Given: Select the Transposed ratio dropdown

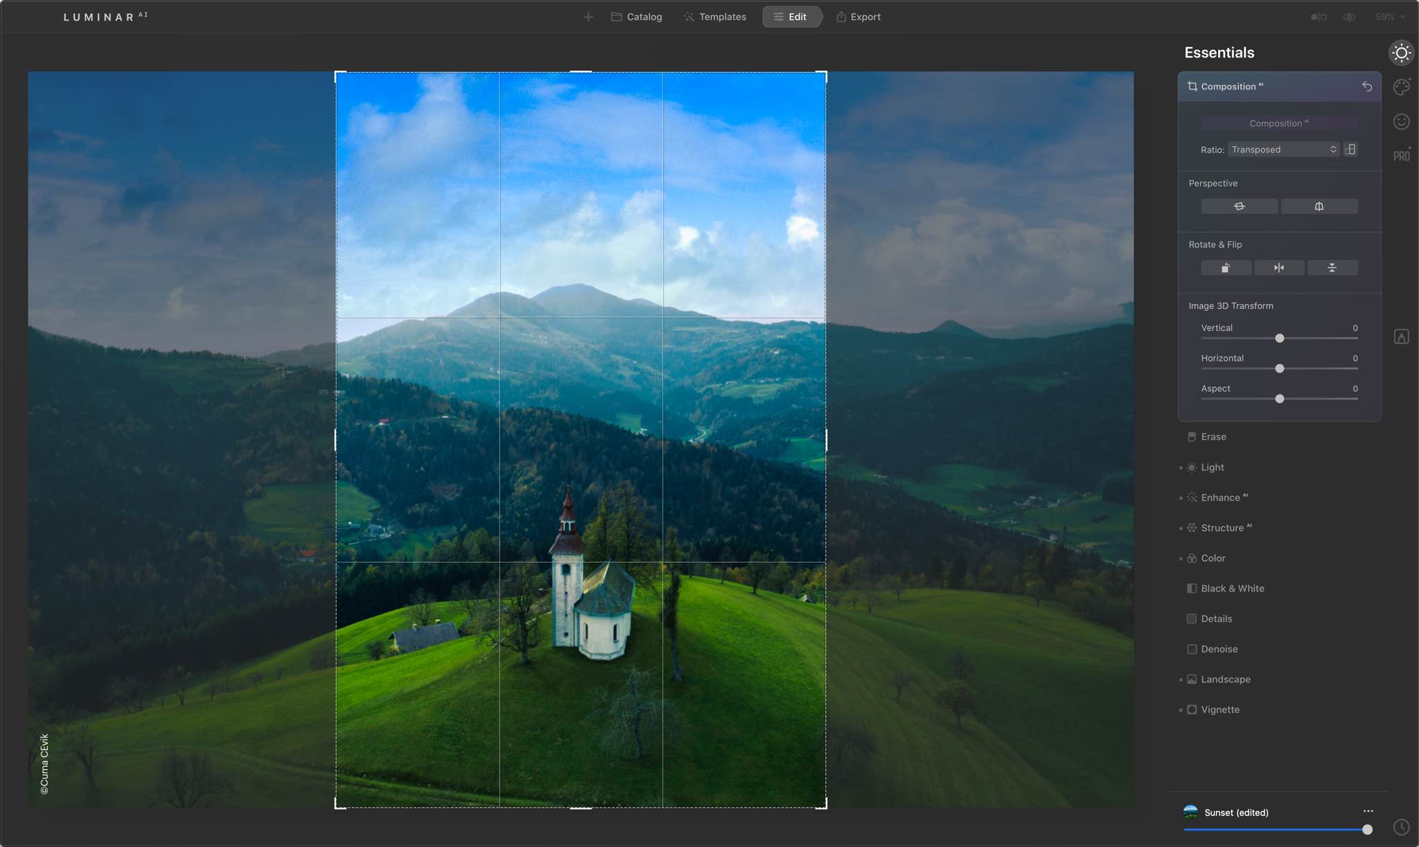Looking at the screenshot, I should [1283, 149].
